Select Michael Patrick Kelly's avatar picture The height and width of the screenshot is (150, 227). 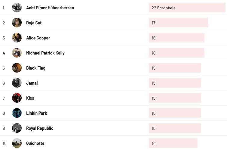(17, 53)
